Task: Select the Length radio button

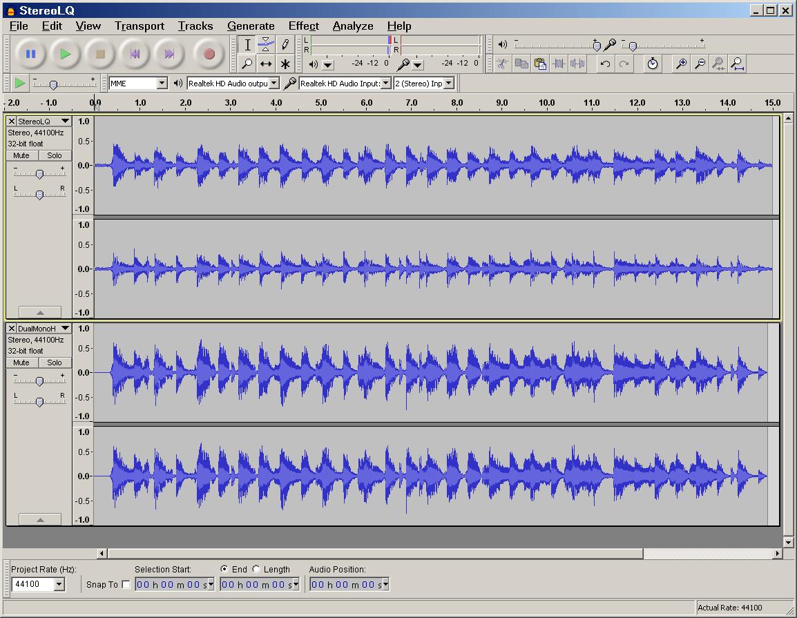Action: click(256, 569)
